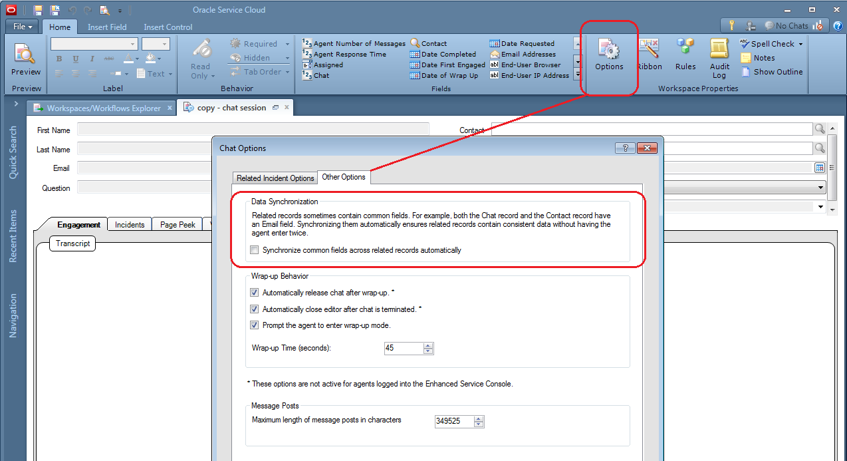Apply italic formatting in Label group
The height and width of the screenshot is (461, 847).
[92, 59]
